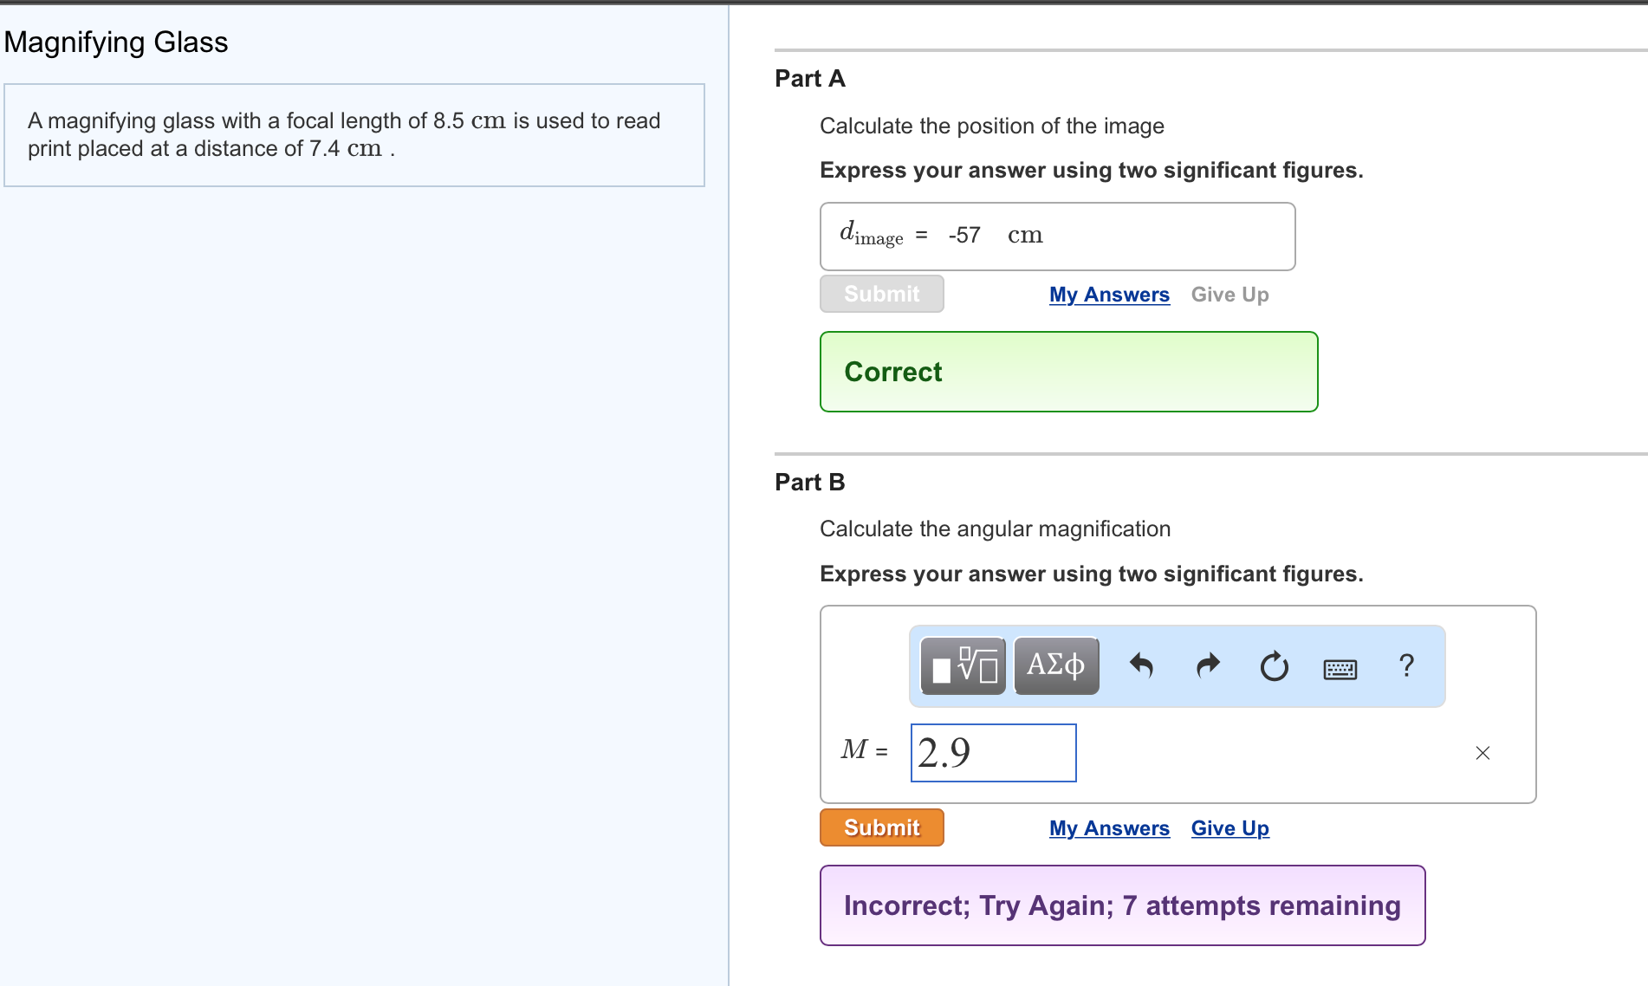Click the redo arrow in equation toolbar
1648x986 pixels.
click(1208, 666)
